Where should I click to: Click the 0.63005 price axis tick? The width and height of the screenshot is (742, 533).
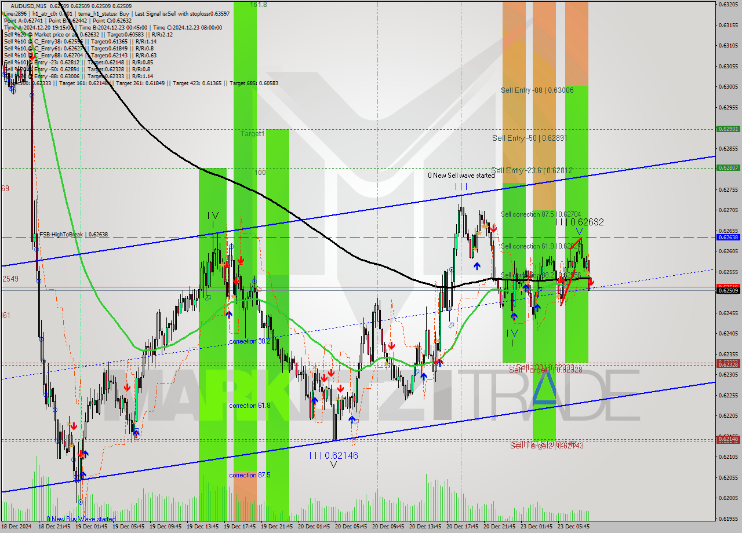coord(728,87)
